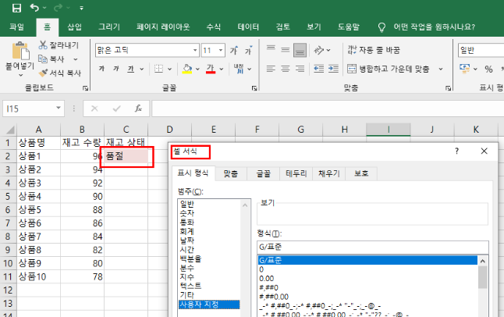The height and width of the screenshot is (317, 504).
Task: Select 통화 in category list
Action: click(x=187, y=222)
